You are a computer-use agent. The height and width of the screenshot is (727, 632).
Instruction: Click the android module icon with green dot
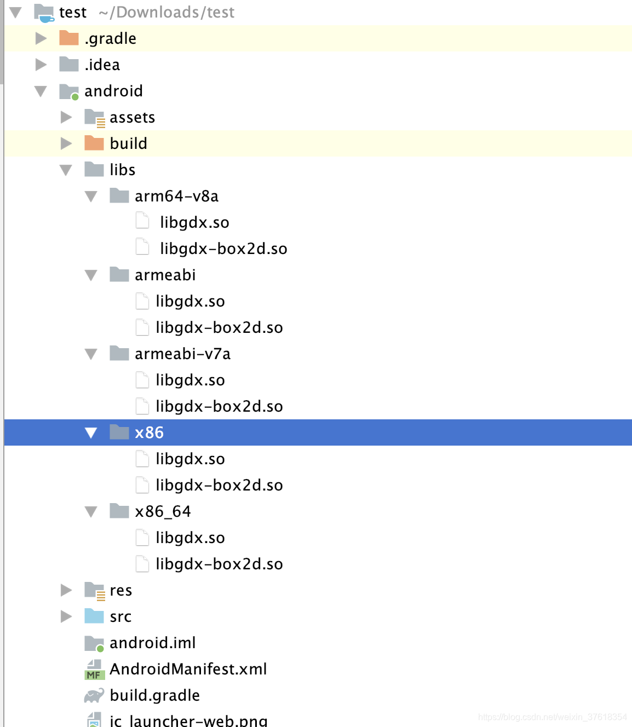pyautogui.click(x=68, y=91)
